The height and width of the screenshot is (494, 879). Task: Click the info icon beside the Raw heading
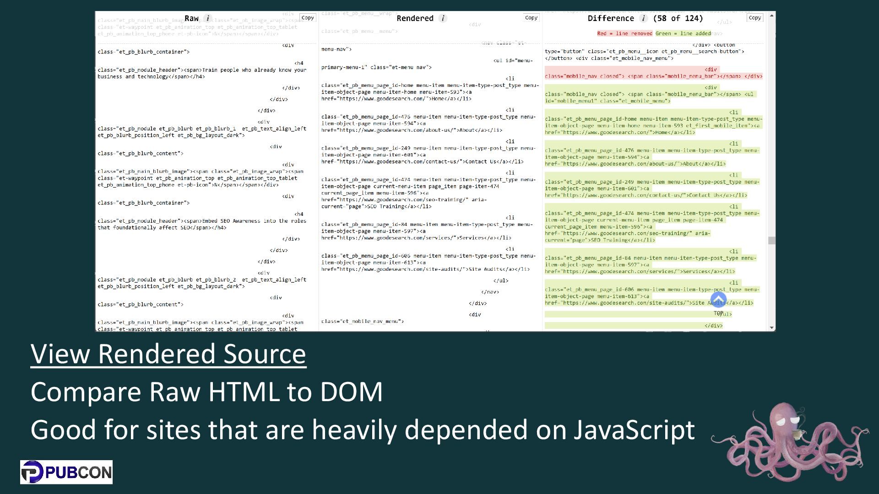tap(208, 18)
